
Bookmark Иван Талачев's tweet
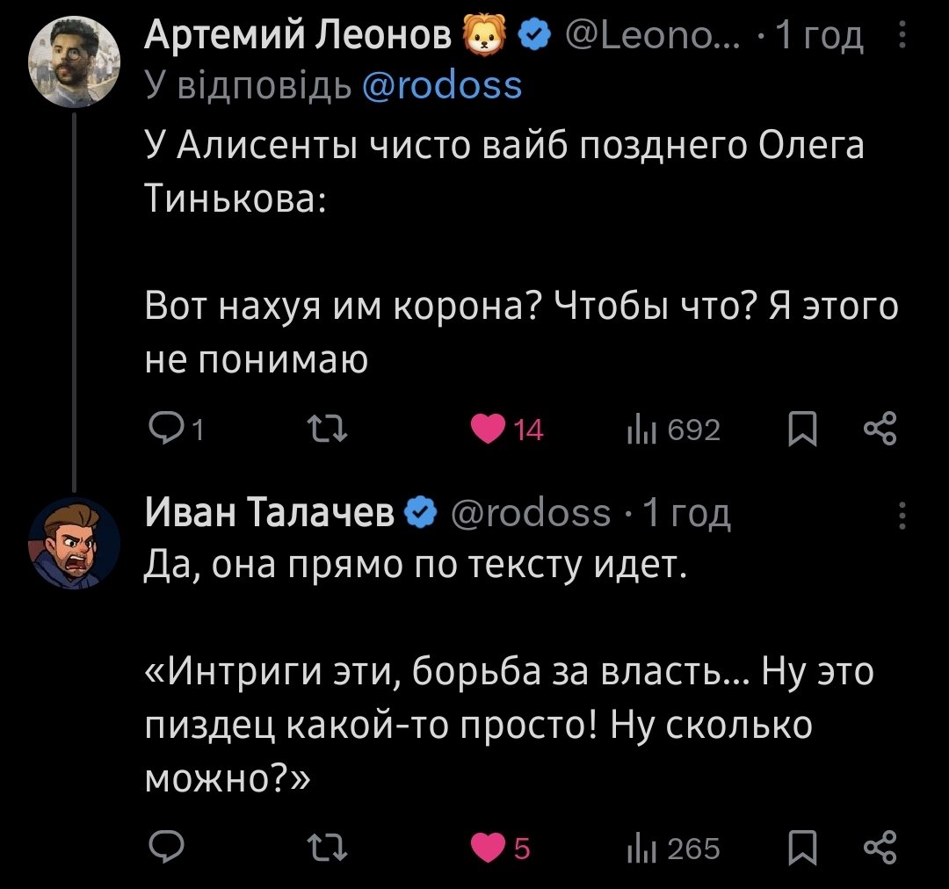tap(802, 848)
